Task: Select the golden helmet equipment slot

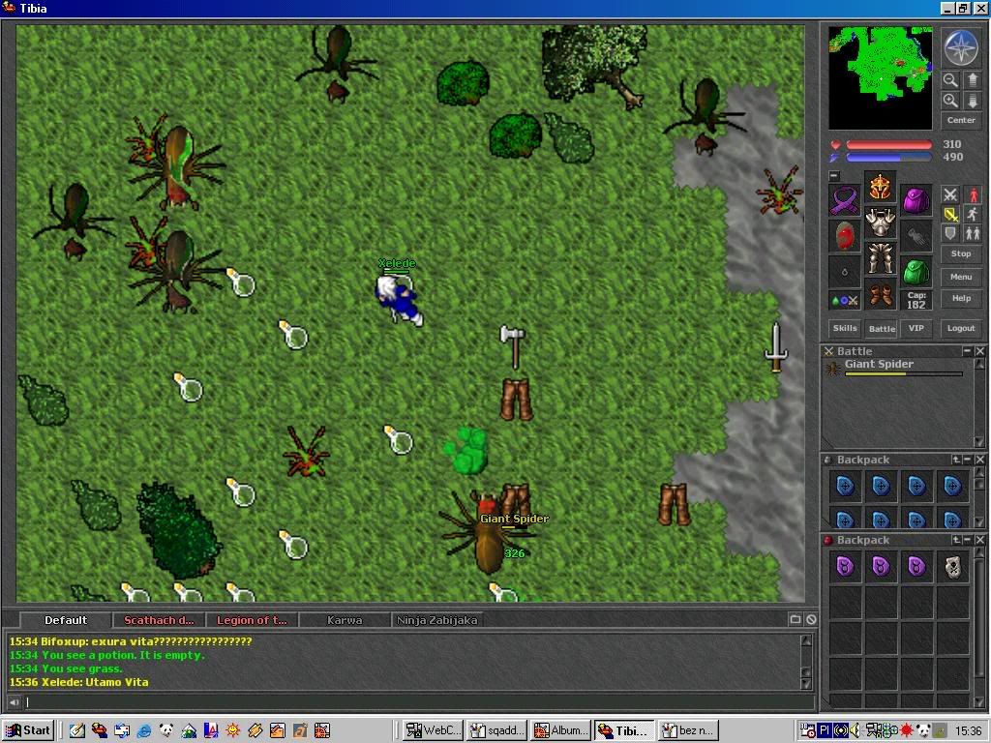Action: click(881, 187)
